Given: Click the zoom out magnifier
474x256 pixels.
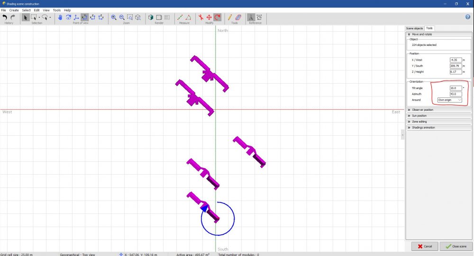Looking at the screenshot, I should point(122,18).
